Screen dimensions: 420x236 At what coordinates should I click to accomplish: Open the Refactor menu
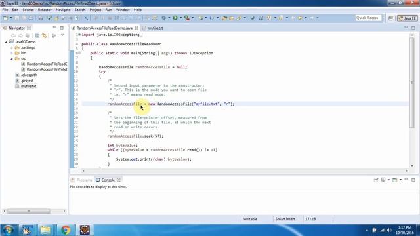(45, 10)
